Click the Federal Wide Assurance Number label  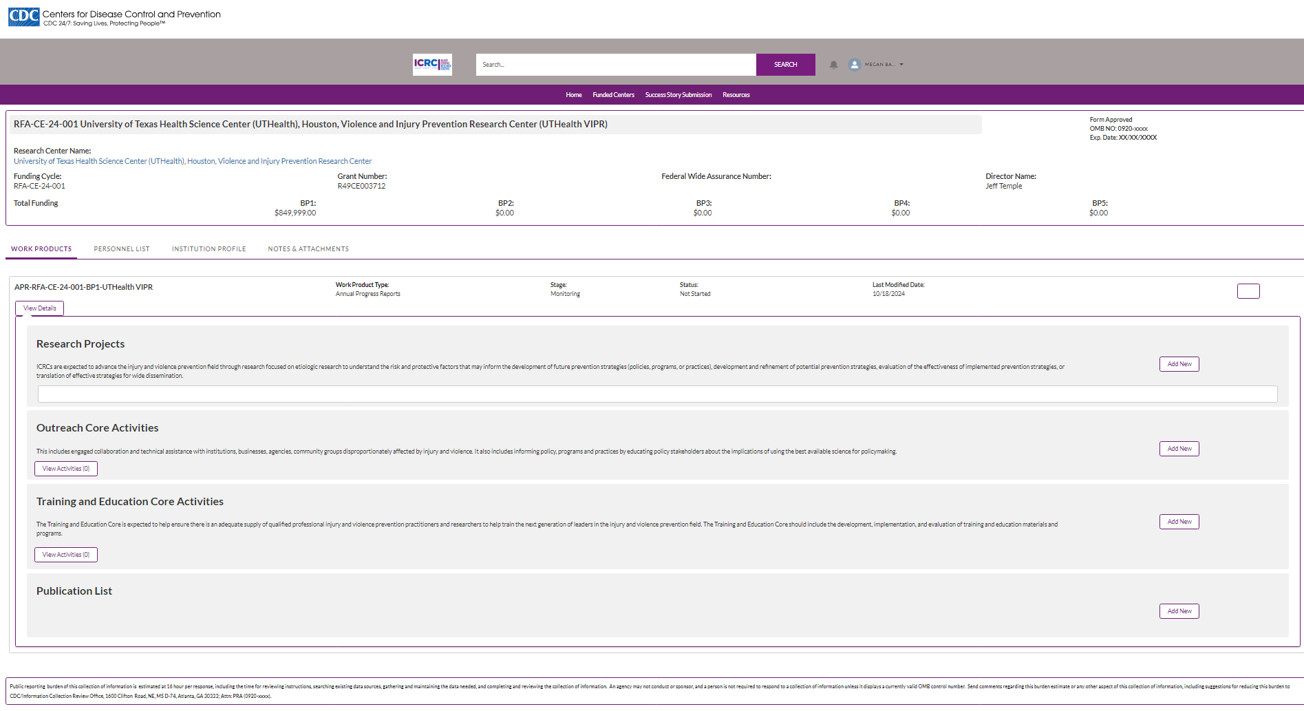[x=716, y=176]
